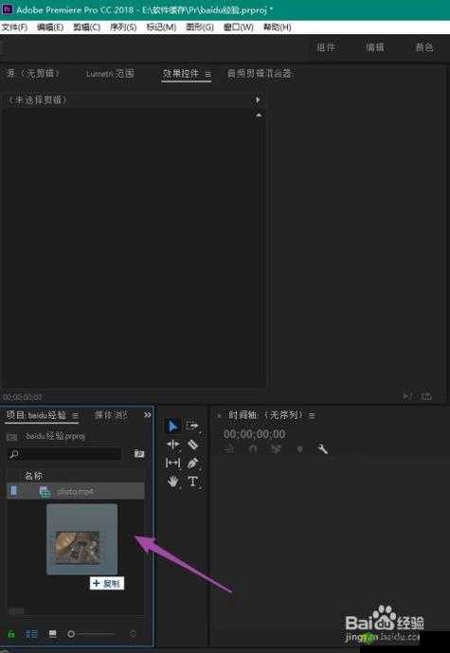The image size is (450, 653).
Task: Open the 编辑(E) menu
Action: [50, 27]
